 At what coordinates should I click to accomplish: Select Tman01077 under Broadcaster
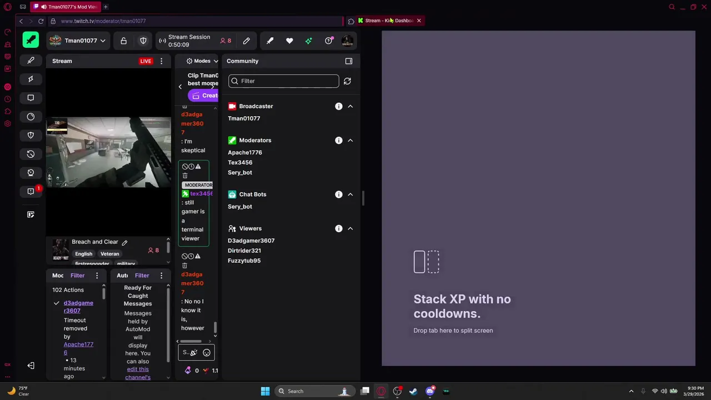pyautogui.click(x=244, y=118)
